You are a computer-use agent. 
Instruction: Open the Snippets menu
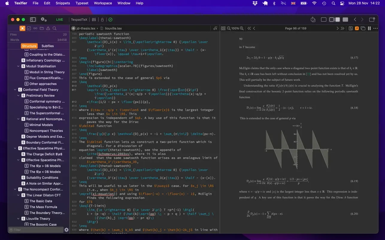pyautogui.click(x=63, y=3)
